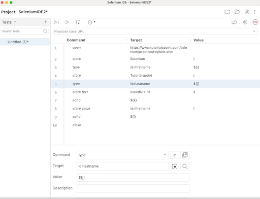
Task: Add a new test with plus icon
Action: [x=45, y=22]
